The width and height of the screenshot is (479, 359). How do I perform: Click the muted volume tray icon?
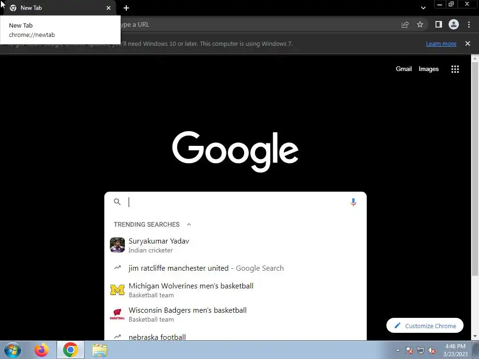[432, 350]
